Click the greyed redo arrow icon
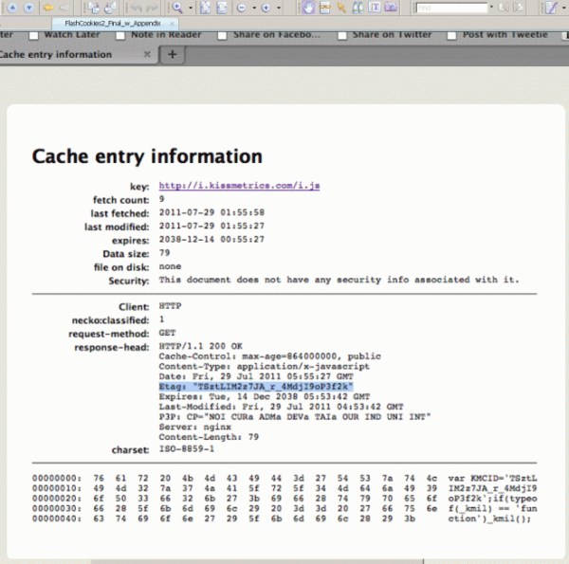The image size is (569, 564). pyautogui.click(x=152, y=8)
